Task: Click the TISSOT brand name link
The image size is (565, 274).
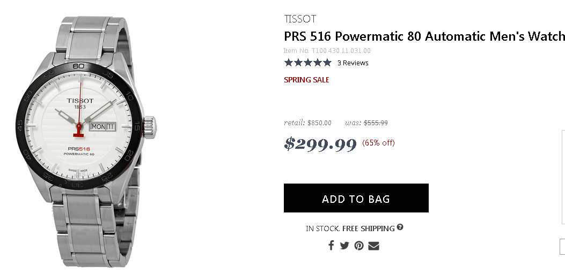Action: pyautogui.click(x=300, y=19)
